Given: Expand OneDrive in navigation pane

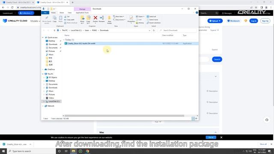Looking at the screenshot, I should click(43, 69).
